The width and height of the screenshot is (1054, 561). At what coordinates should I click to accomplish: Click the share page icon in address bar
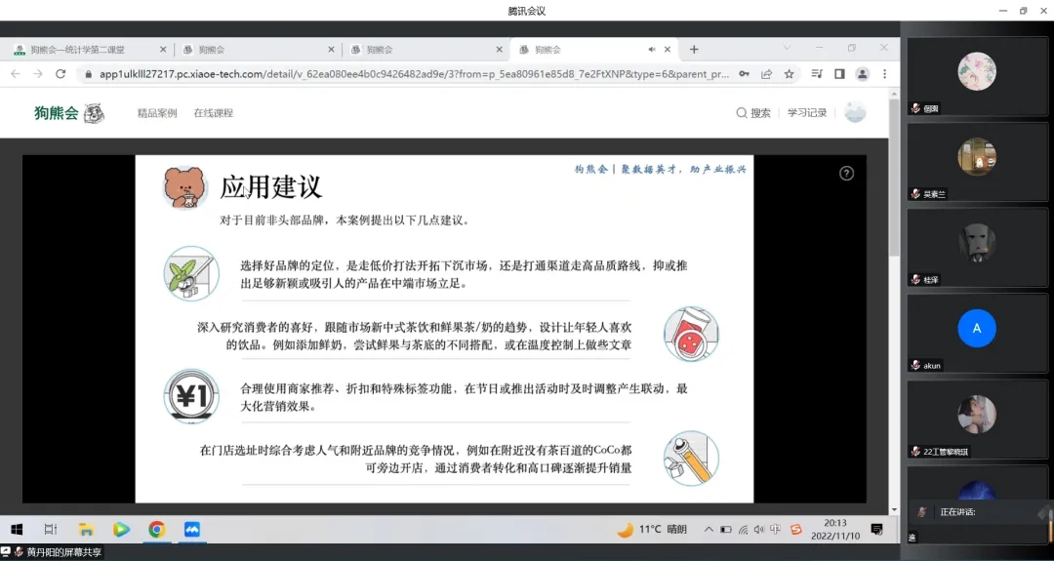point(767,74)
